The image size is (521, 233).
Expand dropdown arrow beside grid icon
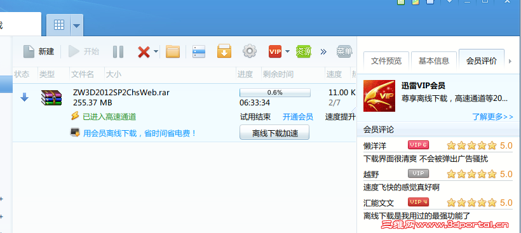point(76,25)
